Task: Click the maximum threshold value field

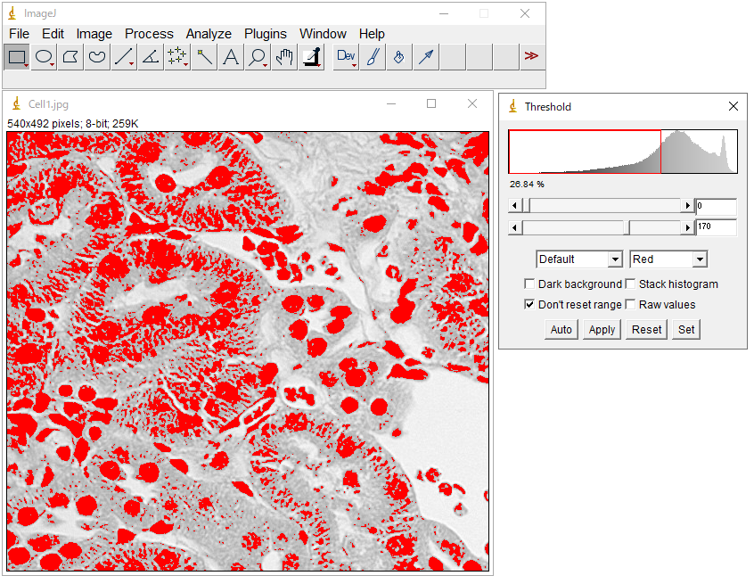Action: (x=716, y=227)
